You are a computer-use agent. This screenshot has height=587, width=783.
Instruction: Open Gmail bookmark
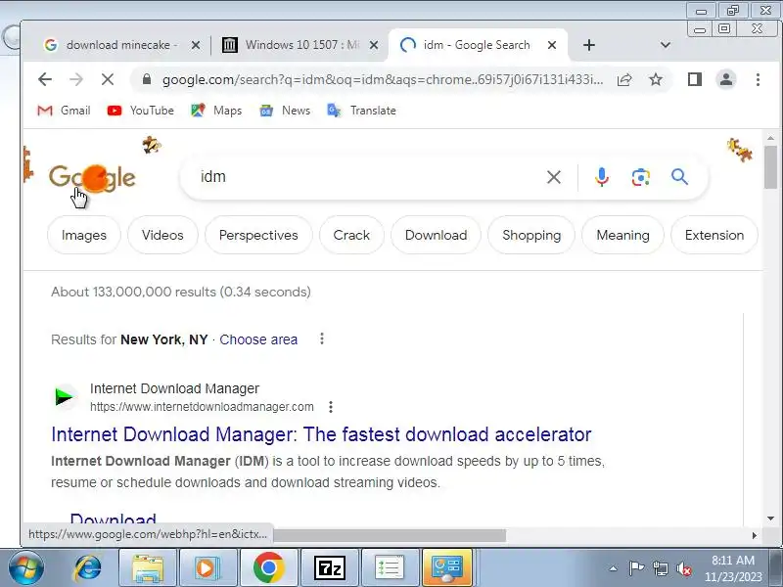pos(64,111)
